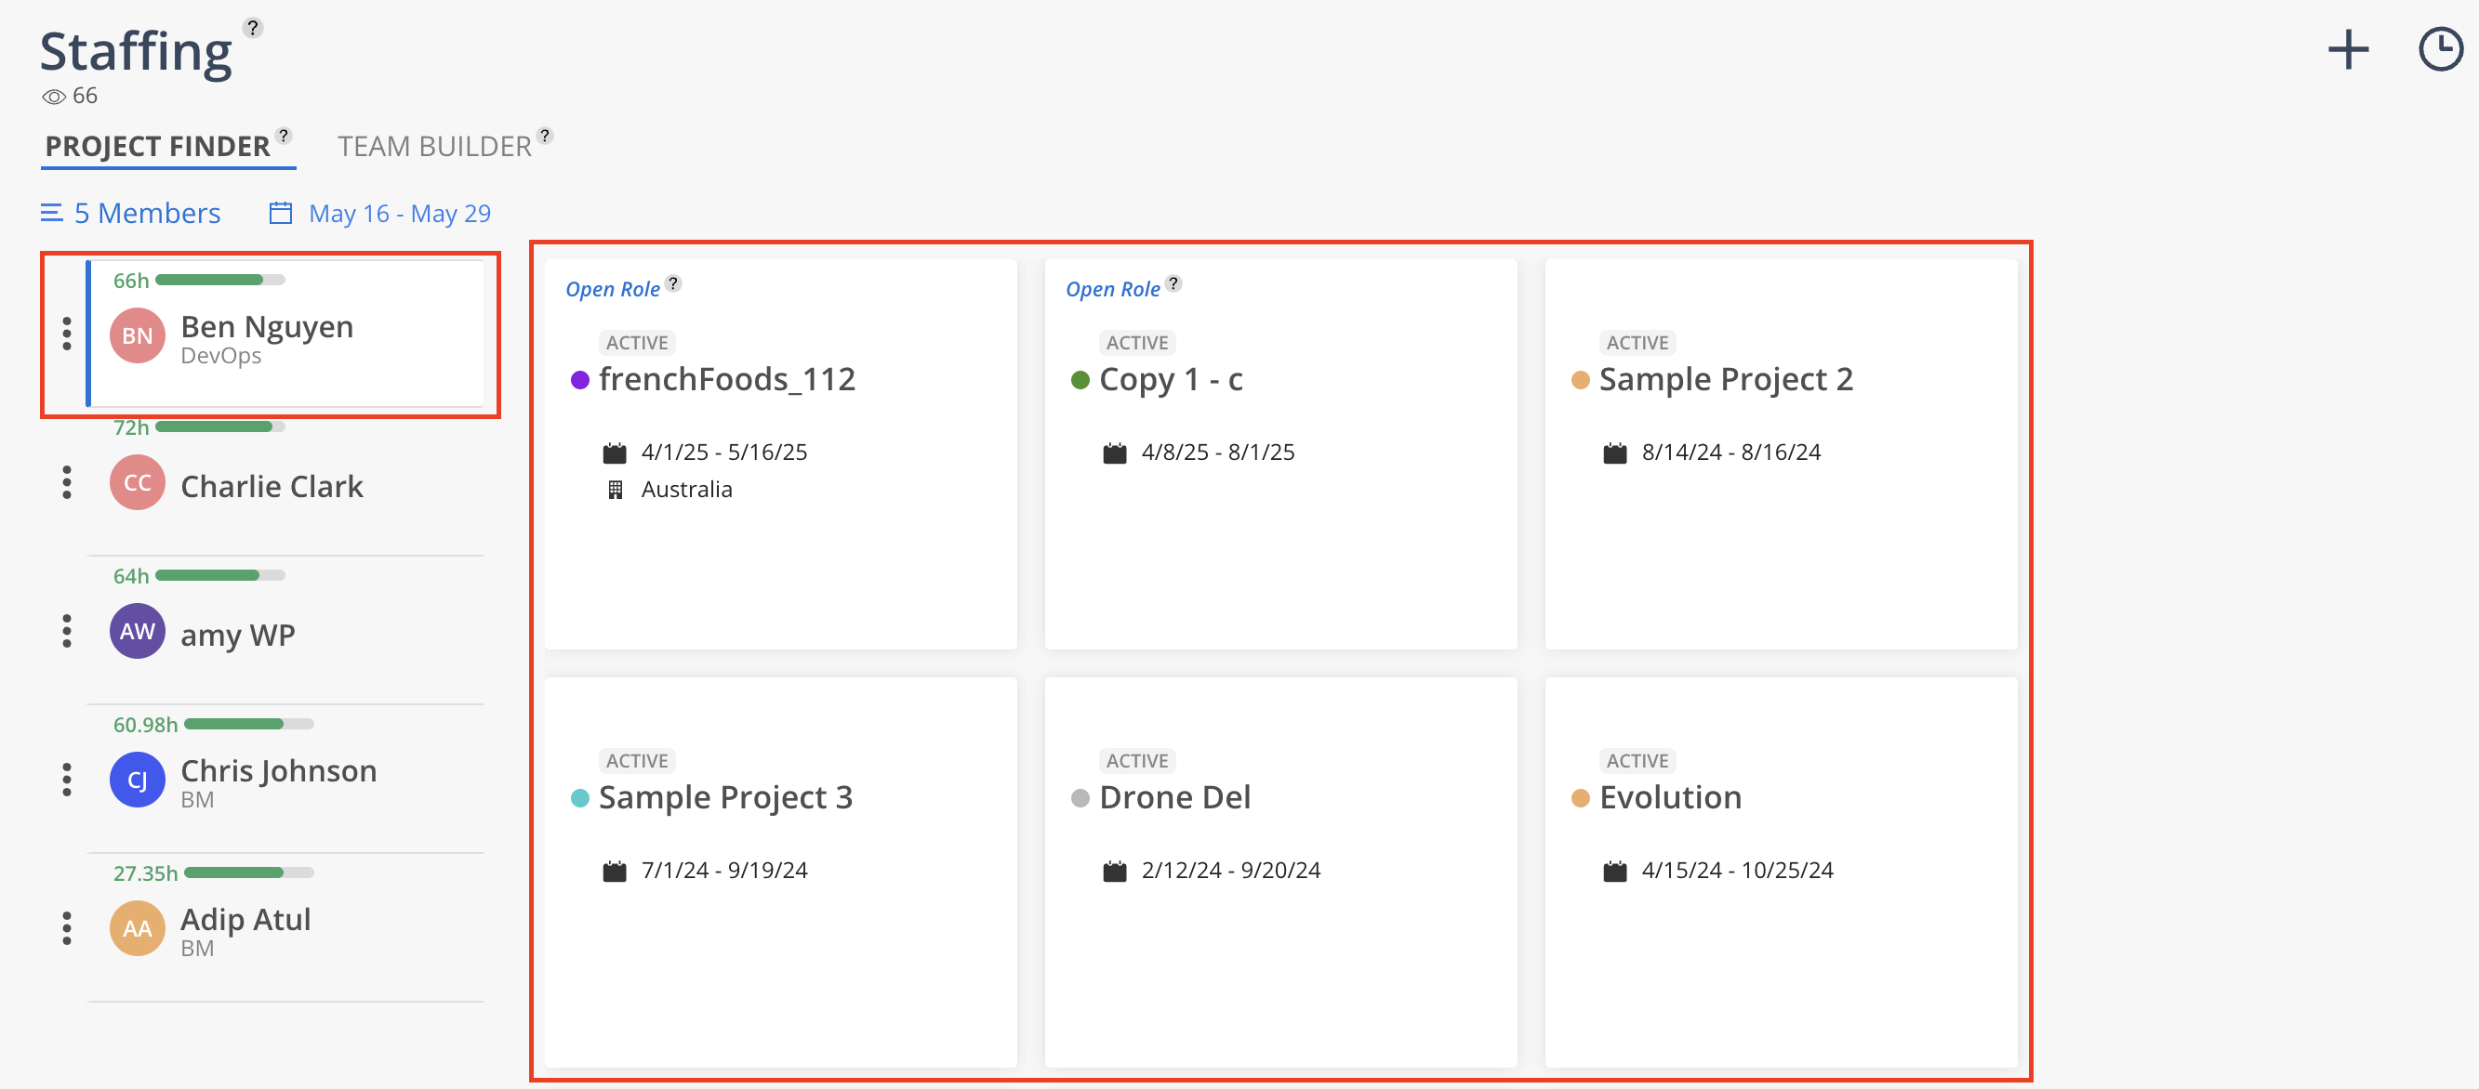Viewport: 2479px width, 1089px height.
Task: Switch to the Project Finder tab
Action: (x=158, y=146)
